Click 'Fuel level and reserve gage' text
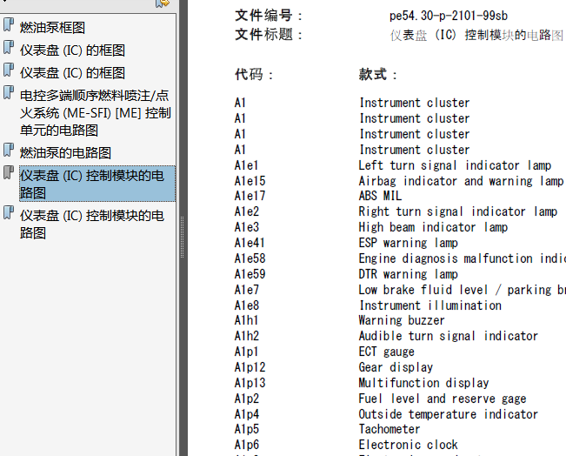 [443, 399]
